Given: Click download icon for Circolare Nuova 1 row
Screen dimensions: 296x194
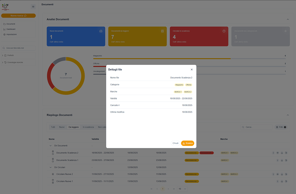Looking at the screenshot, I should pos(282,181).
